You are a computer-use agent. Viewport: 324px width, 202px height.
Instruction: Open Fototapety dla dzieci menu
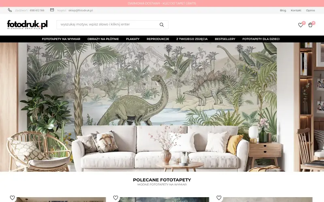pyautogui.click(x=261, y=39)
